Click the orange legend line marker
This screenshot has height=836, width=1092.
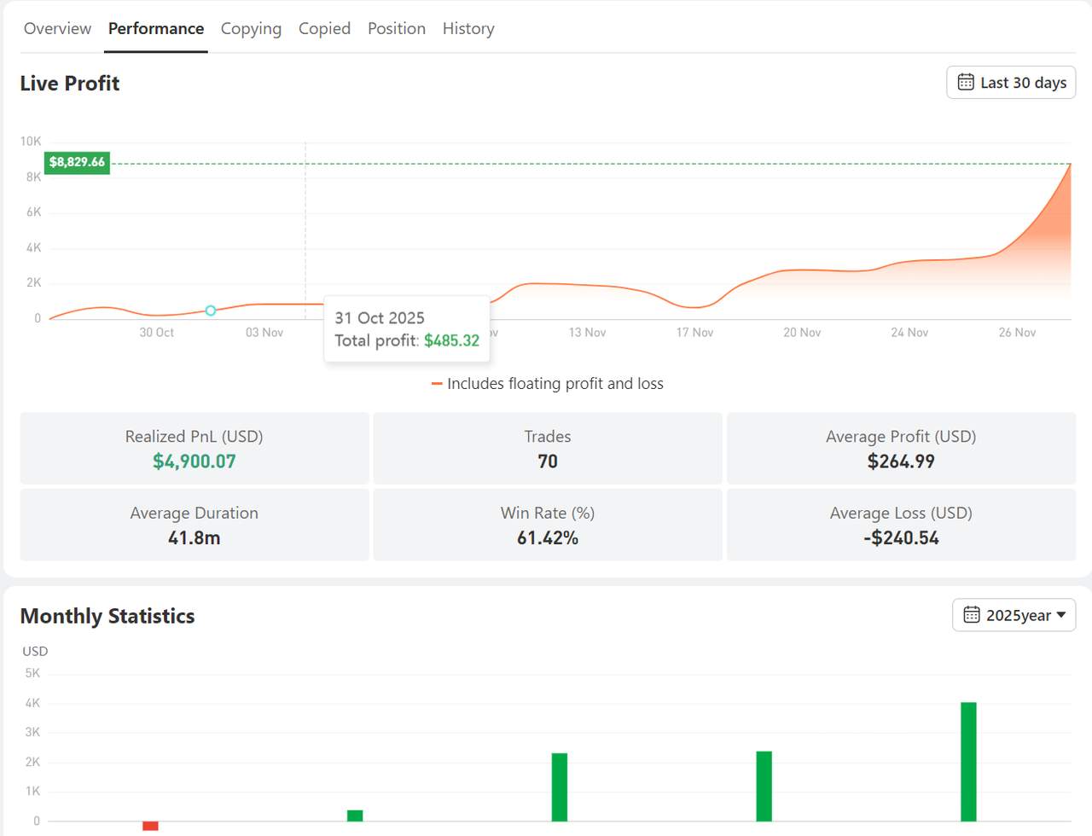click(x=435, y=384)
